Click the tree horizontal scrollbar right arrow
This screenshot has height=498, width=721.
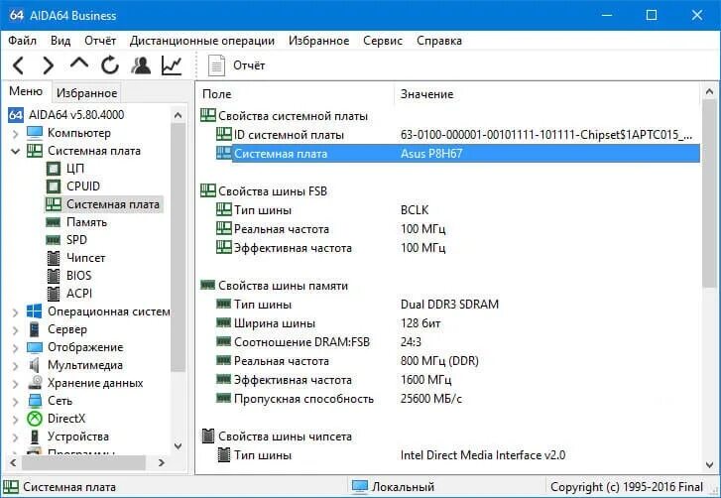tap(162, 462)
